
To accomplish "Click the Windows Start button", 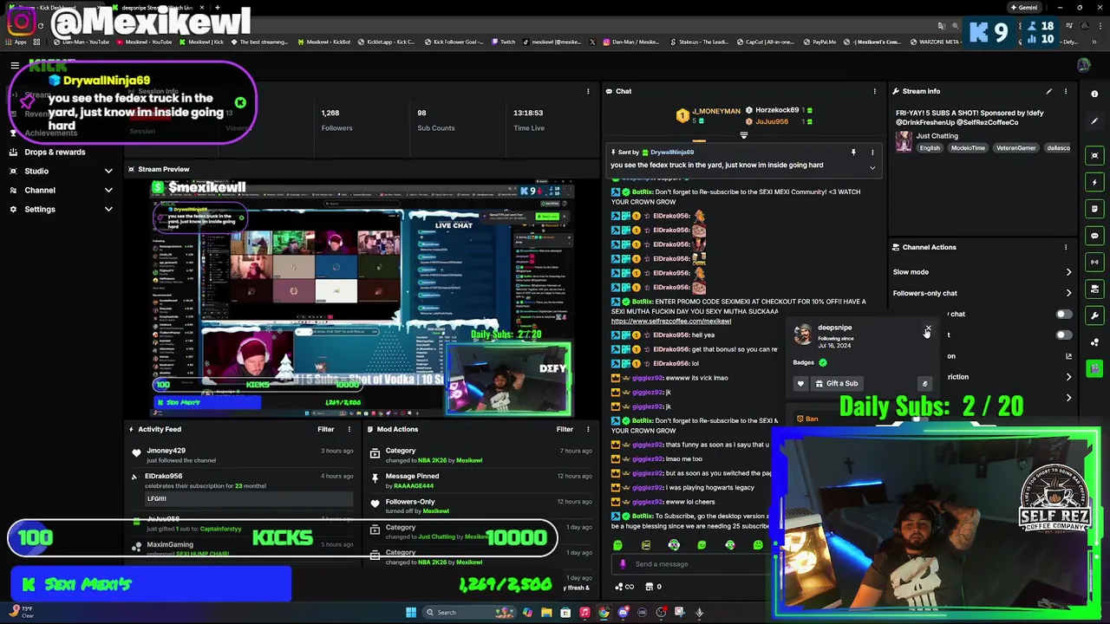I will (x=411, y=612).
